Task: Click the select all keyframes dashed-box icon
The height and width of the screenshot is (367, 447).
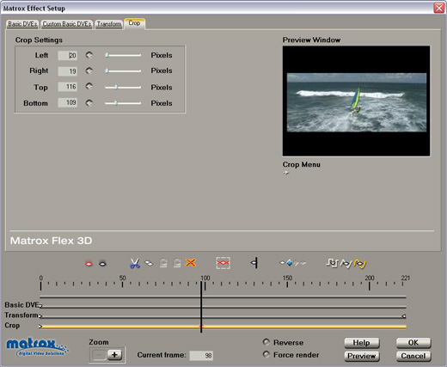Action: click(x=223, y=263)
